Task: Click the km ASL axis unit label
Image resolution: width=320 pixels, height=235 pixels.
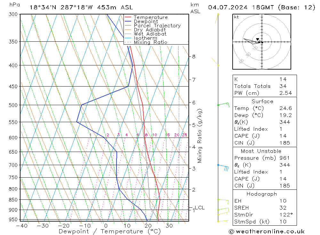Action: (x=195, y=8)
